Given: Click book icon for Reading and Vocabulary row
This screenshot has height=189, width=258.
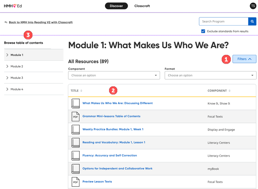Looking at the screenshot, I should (76, 143).
